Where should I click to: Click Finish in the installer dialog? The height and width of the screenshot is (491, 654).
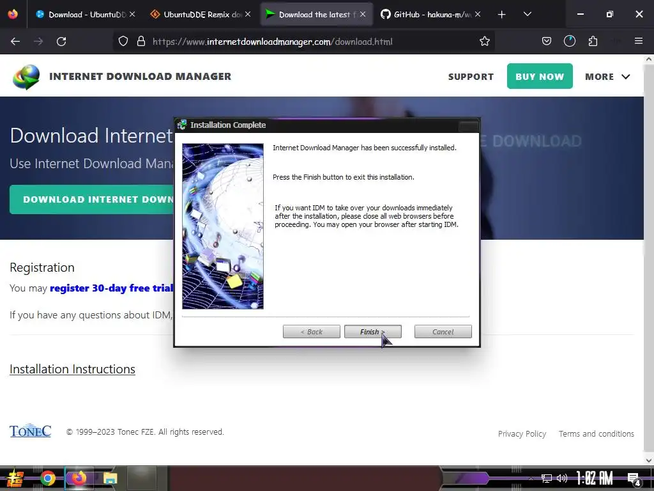point(373,332)
